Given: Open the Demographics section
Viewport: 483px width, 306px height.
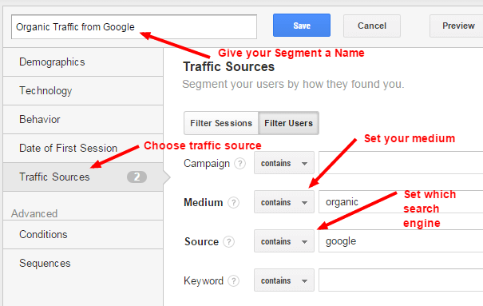Looking at the screenshot, I should click(83, 62).
